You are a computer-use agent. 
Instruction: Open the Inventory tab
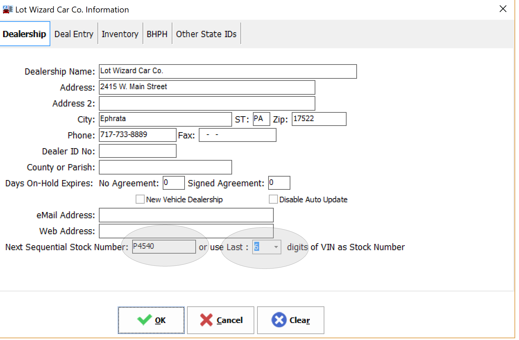coord(120,33)
